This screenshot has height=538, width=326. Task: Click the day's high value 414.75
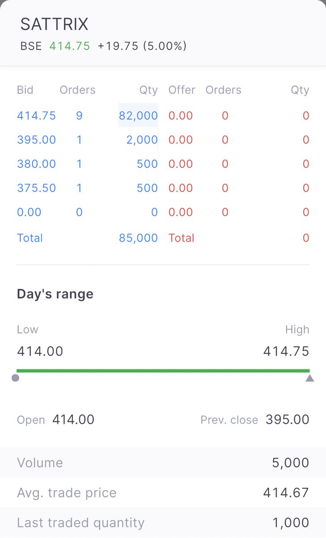tap(286, 351)
